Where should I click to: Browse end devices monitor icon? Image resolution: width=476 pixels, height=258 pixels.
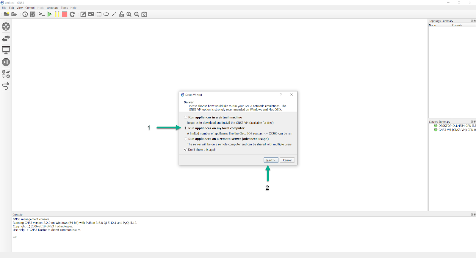6,50
